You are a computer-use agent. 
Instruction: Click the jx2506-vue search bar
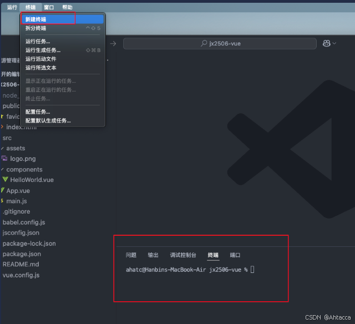click(x=220, y=43)
